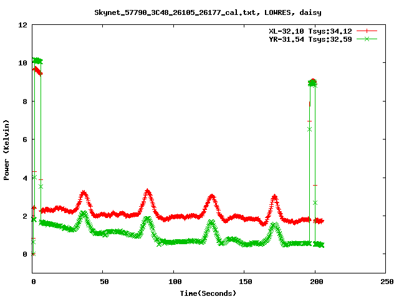Select legend entry YR-31.54 Tsys:32.59

point(310,39)
